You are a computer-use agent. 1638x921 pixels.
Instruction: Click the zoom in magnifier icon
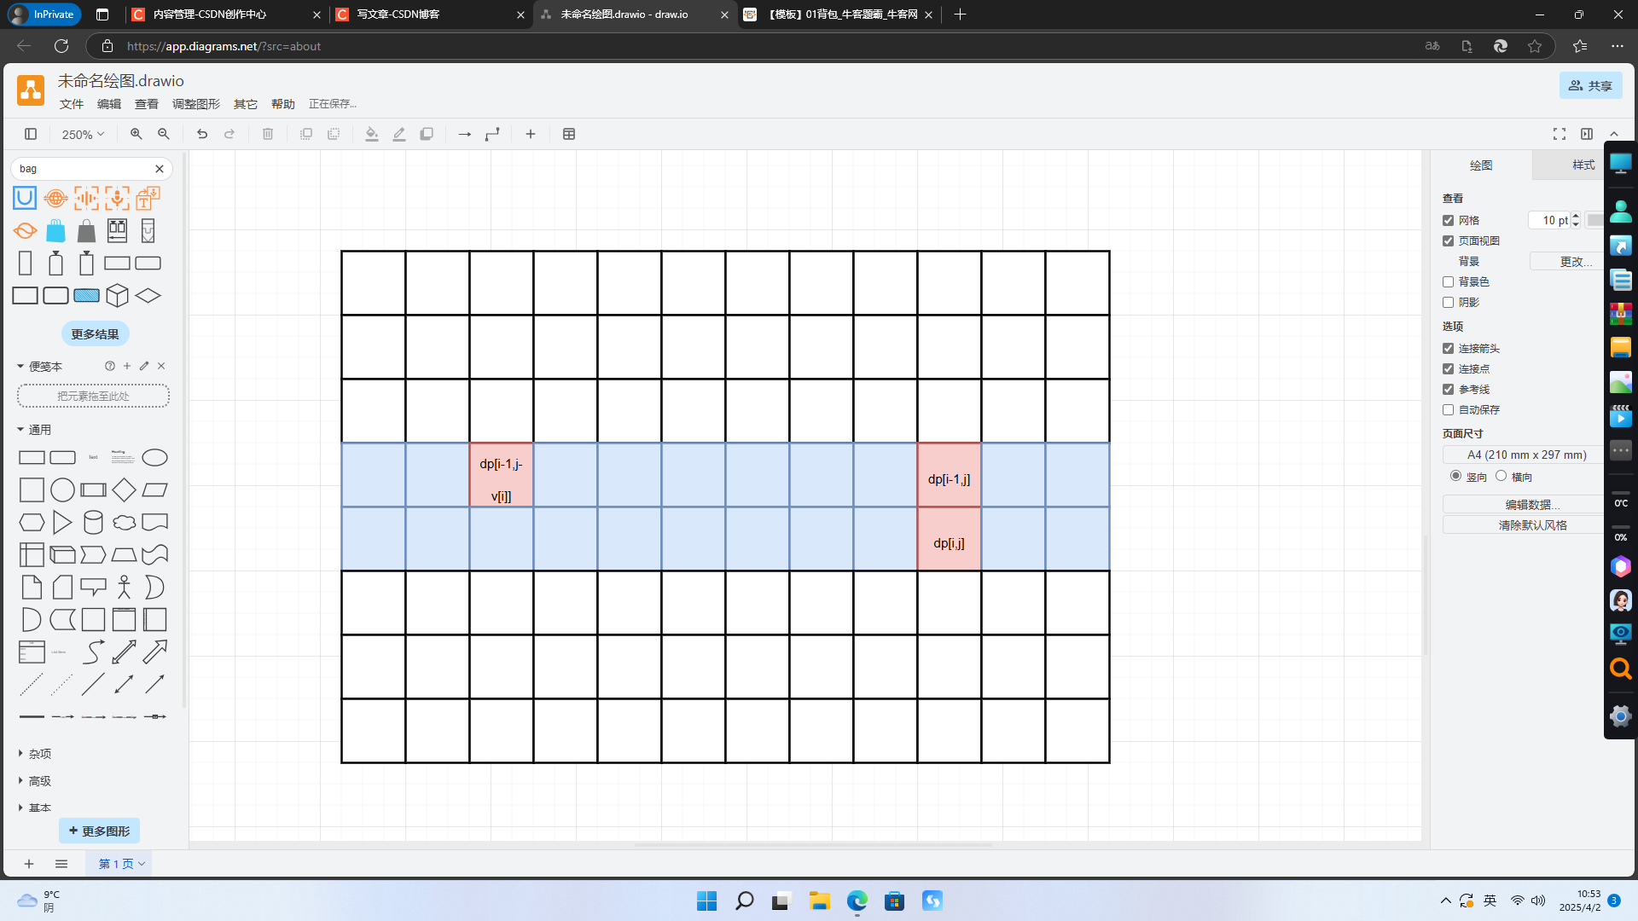136,134
